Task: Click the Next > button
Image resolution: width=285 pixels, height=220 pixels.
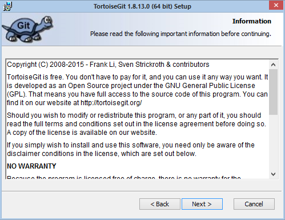Action: click(x=202, y=204)
